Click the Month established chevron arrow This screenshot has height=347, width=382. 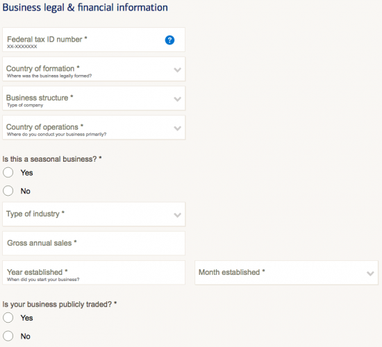(370, 273)
